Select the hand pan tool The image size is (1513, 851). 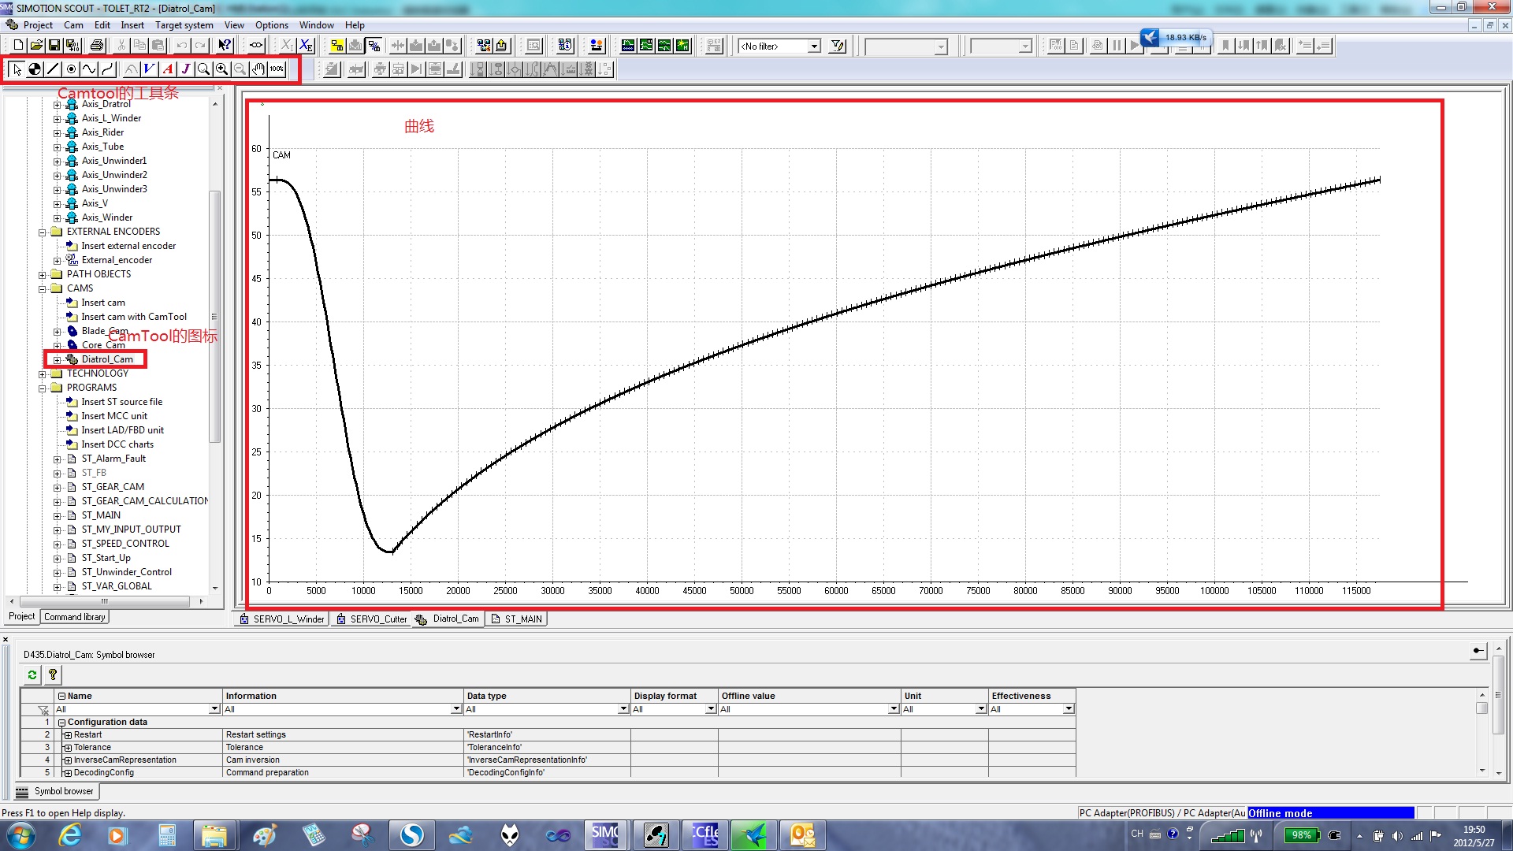click(258, 69)
